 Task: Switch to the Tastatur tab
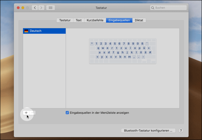pos(65,20)
